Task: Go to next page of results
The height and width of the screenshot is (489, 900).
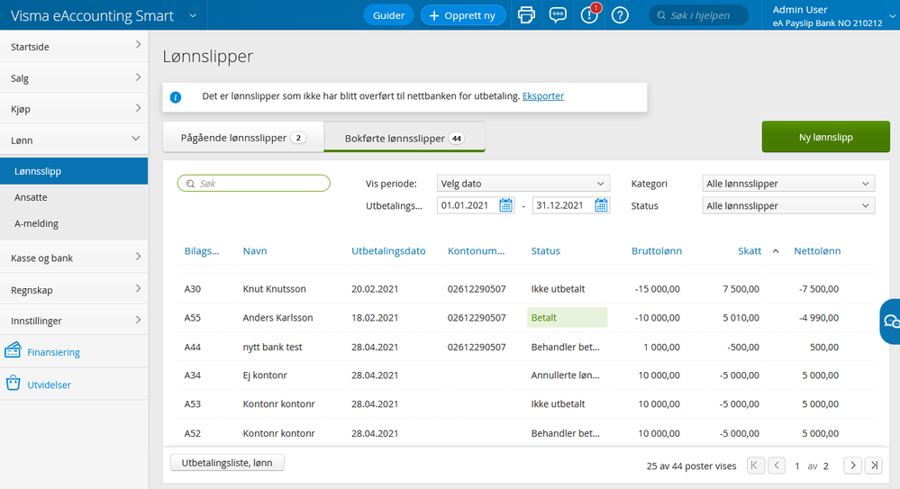Action: (853, 466)
